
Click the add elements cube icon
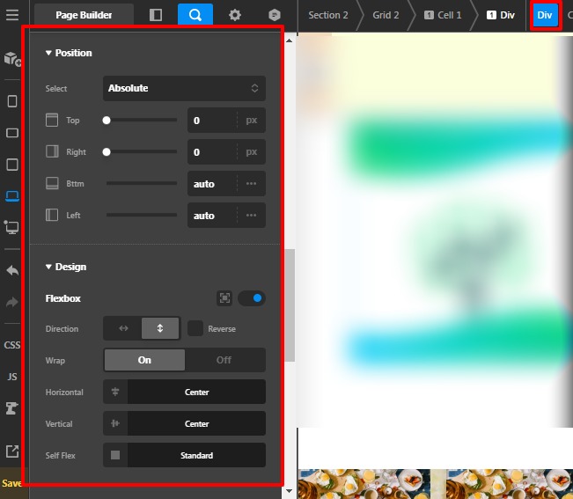(x=12, y=59)
